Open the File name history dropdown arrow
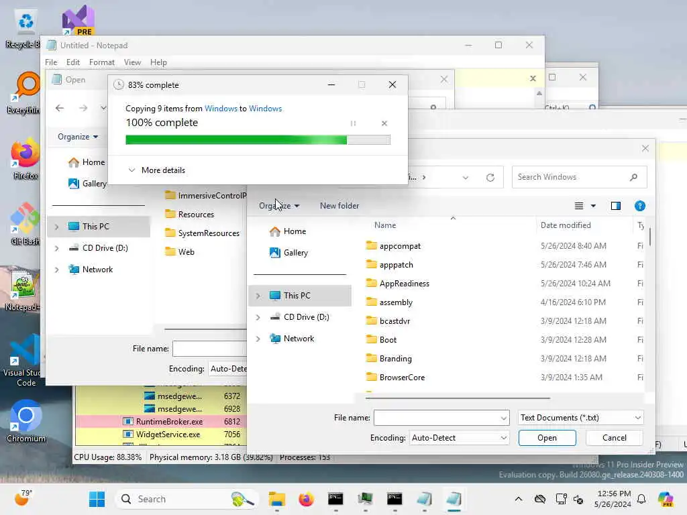This screenshot has height=515, width=687. [503, 418]
